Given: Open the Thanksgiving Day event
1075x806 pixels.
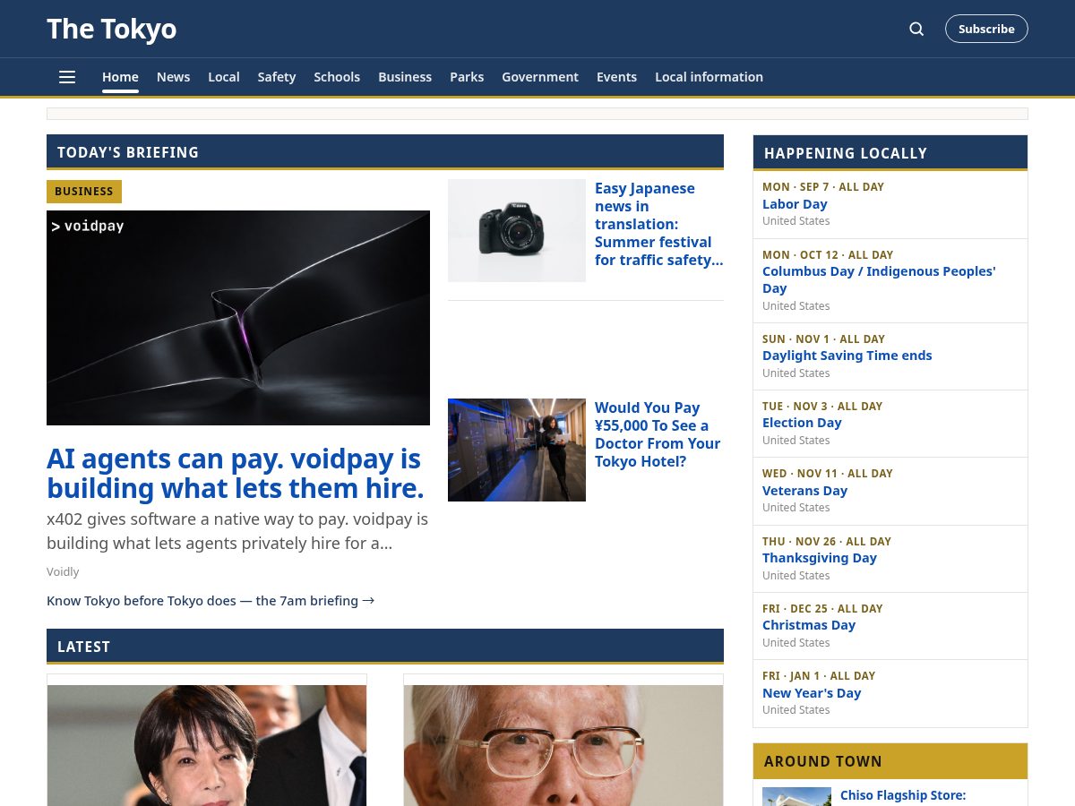Looking at the screenshot, I should [820, 558].
